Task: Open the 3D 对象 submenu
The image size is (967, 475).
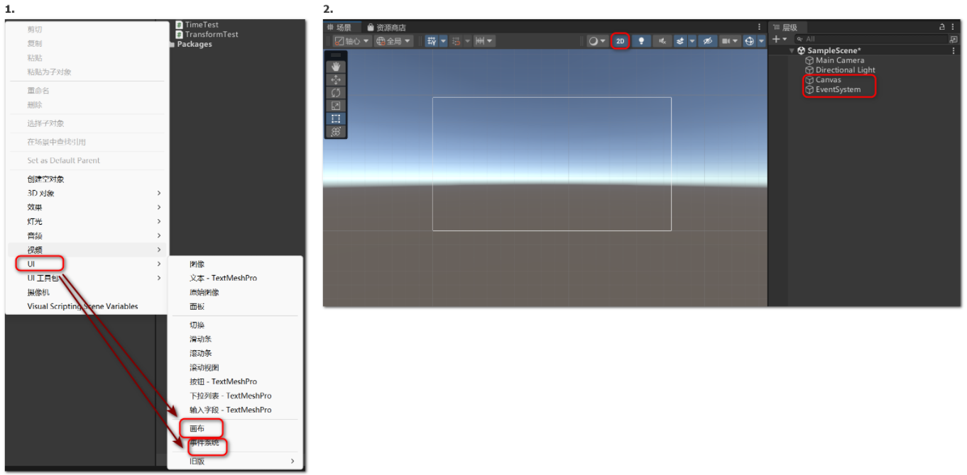Action: (87, 193)
